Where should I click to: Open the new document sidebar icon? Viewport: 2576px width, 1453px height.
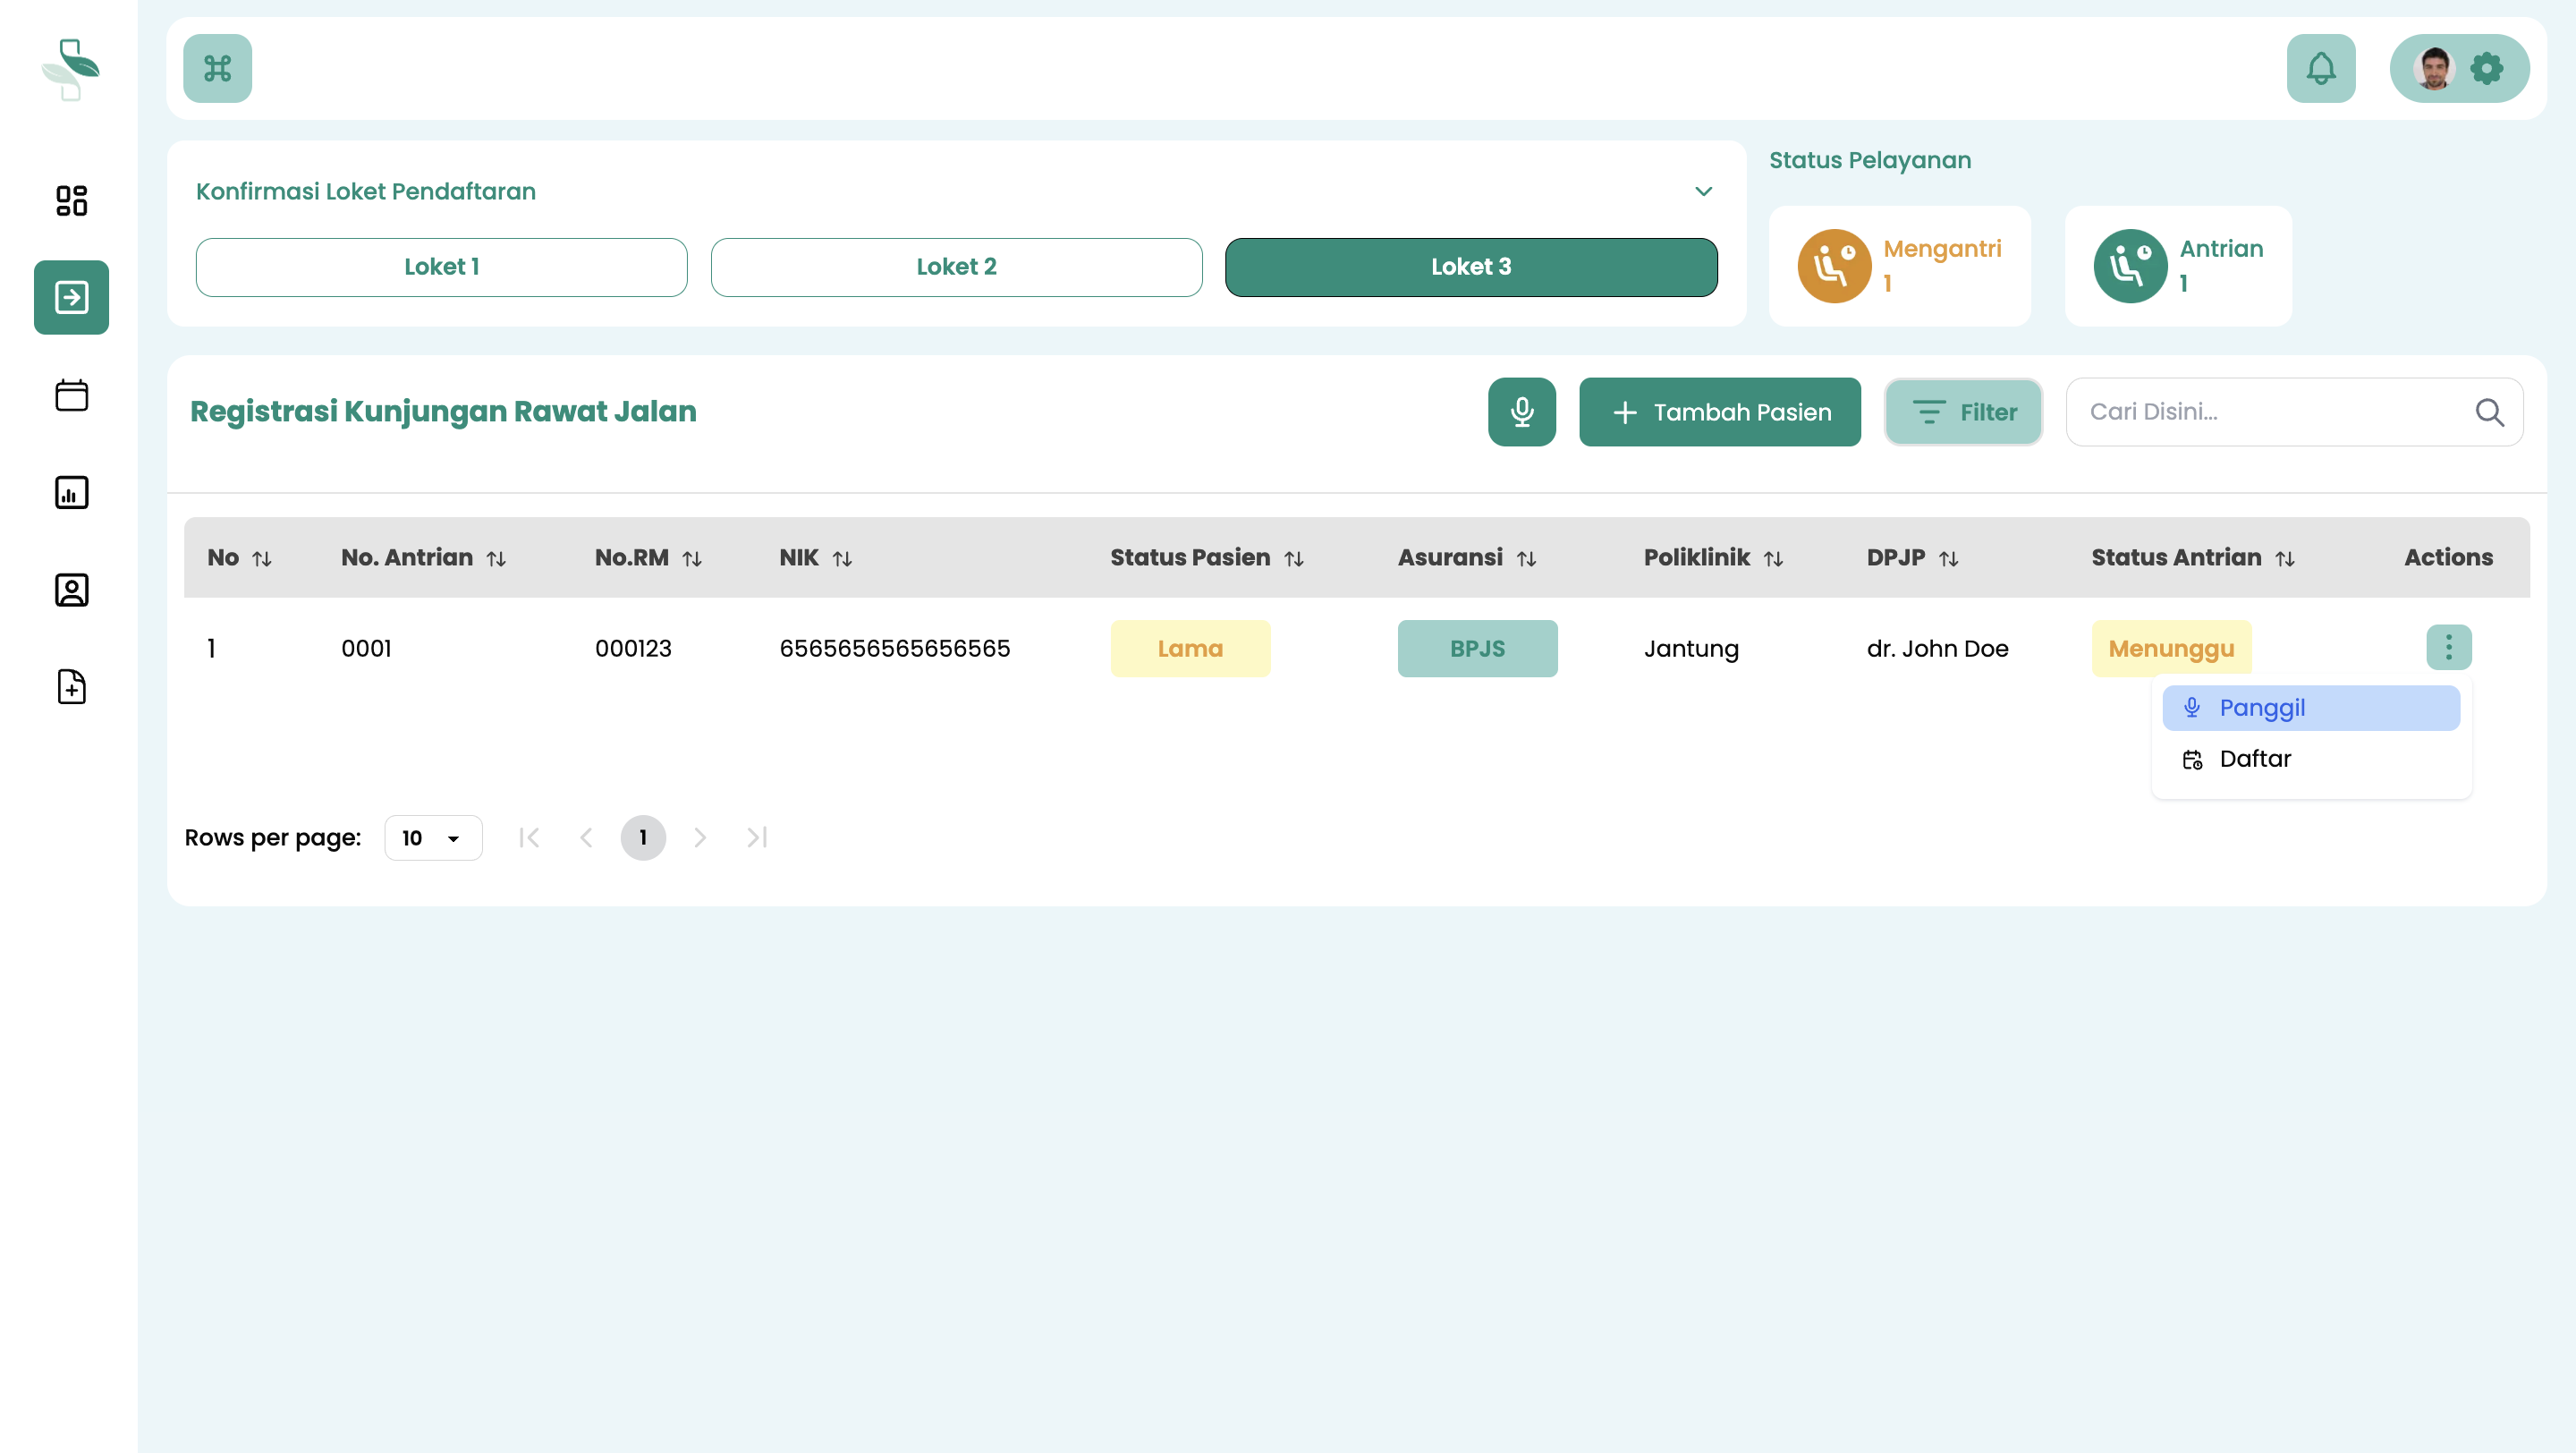coord(71,687)
